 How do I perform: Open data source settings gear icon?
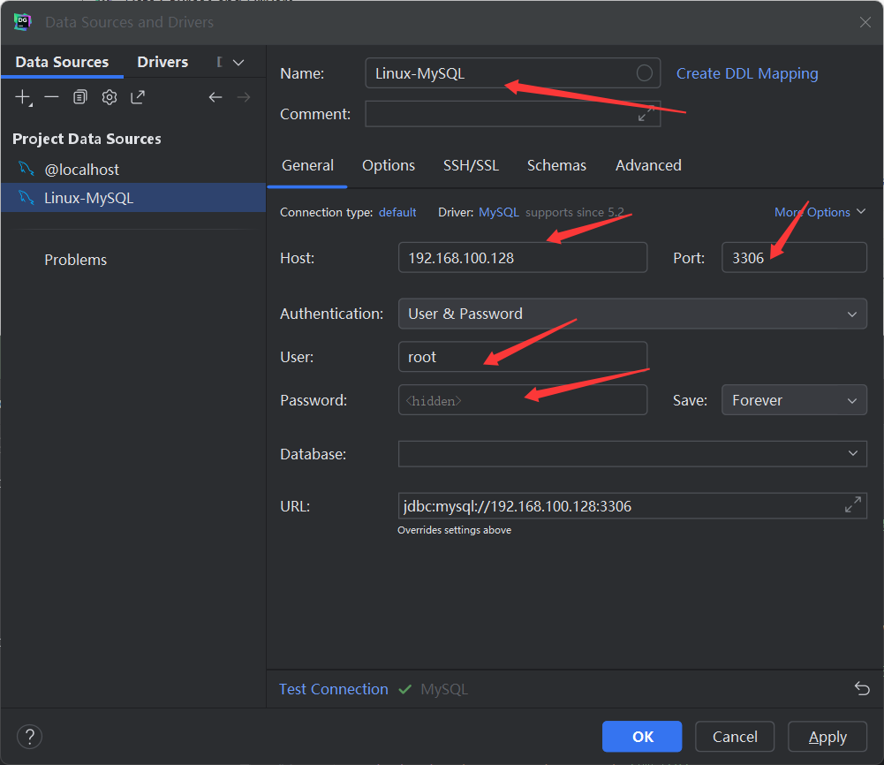110,97
